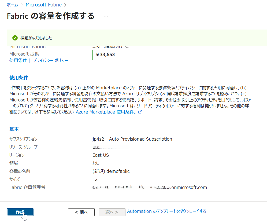Click the 検証が成功しました banner message
The height and width of the screenshot is (223, 267).
tap(36, 38)
